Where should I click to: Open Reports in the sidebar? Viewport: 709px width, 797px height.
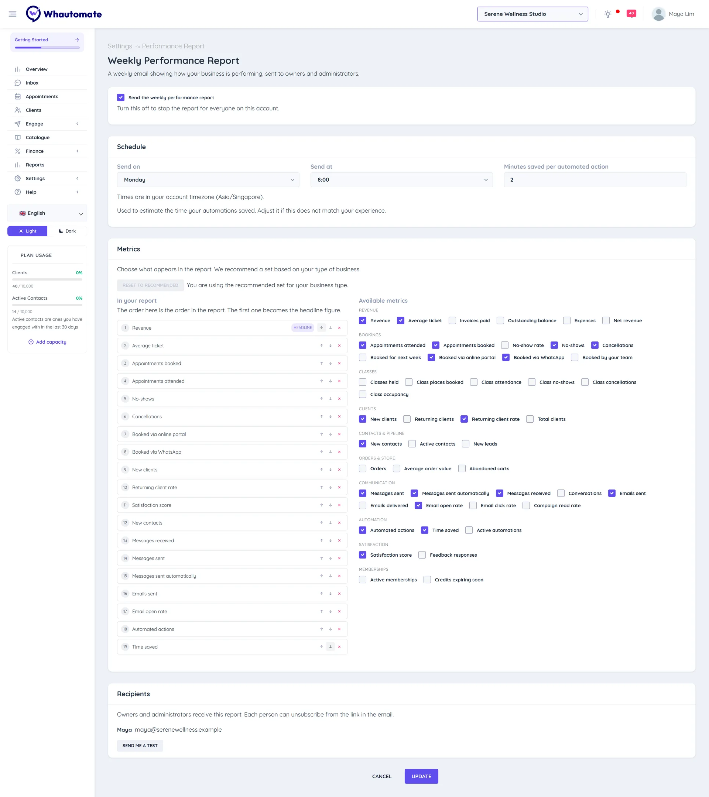(47, 165)
